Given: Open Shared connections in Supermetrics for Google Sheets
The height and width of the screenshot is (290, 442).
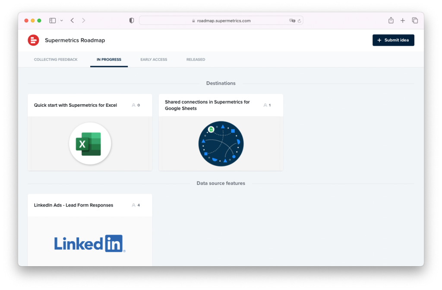Looking at the screenshot, I should point(207,105).
